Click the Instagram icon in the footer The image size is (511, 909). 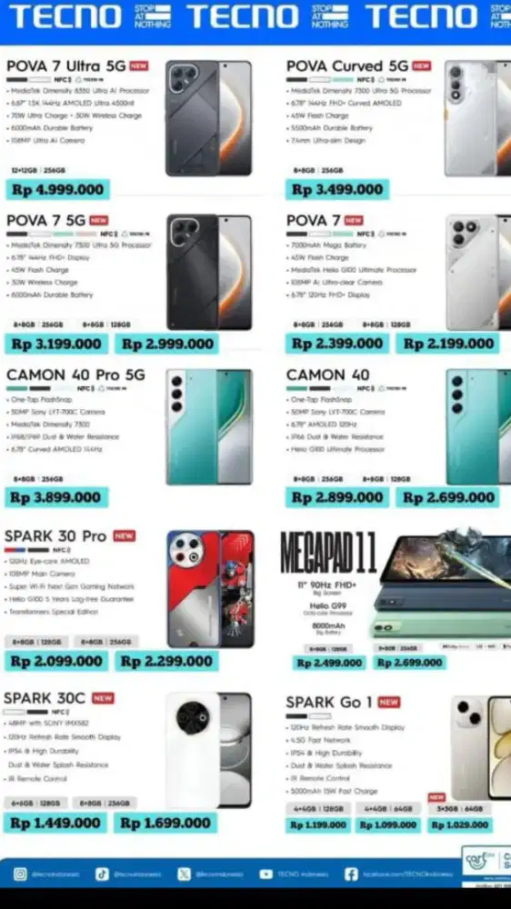[x=20, y=874]
